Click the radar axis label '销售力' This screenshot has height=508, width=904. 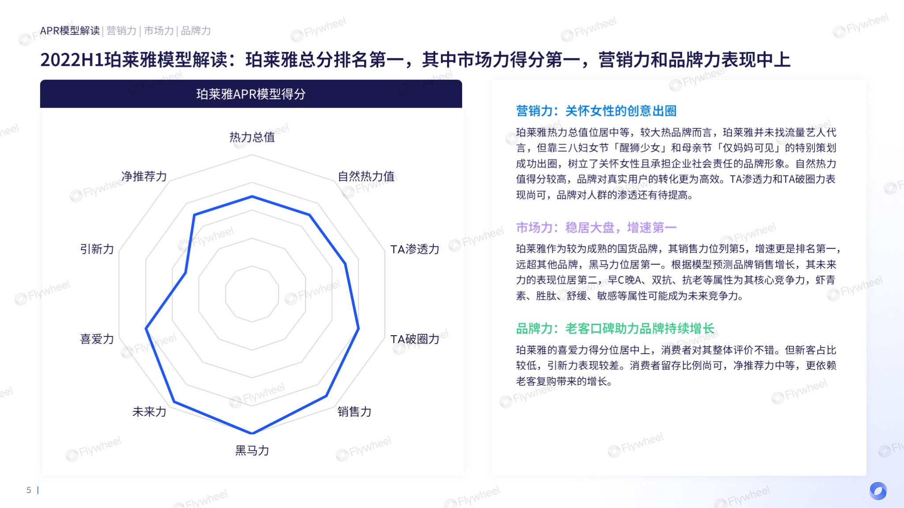tap(354, 411)
